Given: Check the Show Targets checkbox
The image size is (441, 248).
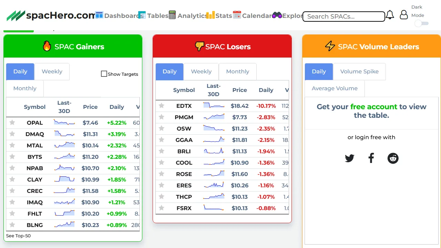Looking at the screenshot, I should (104, 74).
